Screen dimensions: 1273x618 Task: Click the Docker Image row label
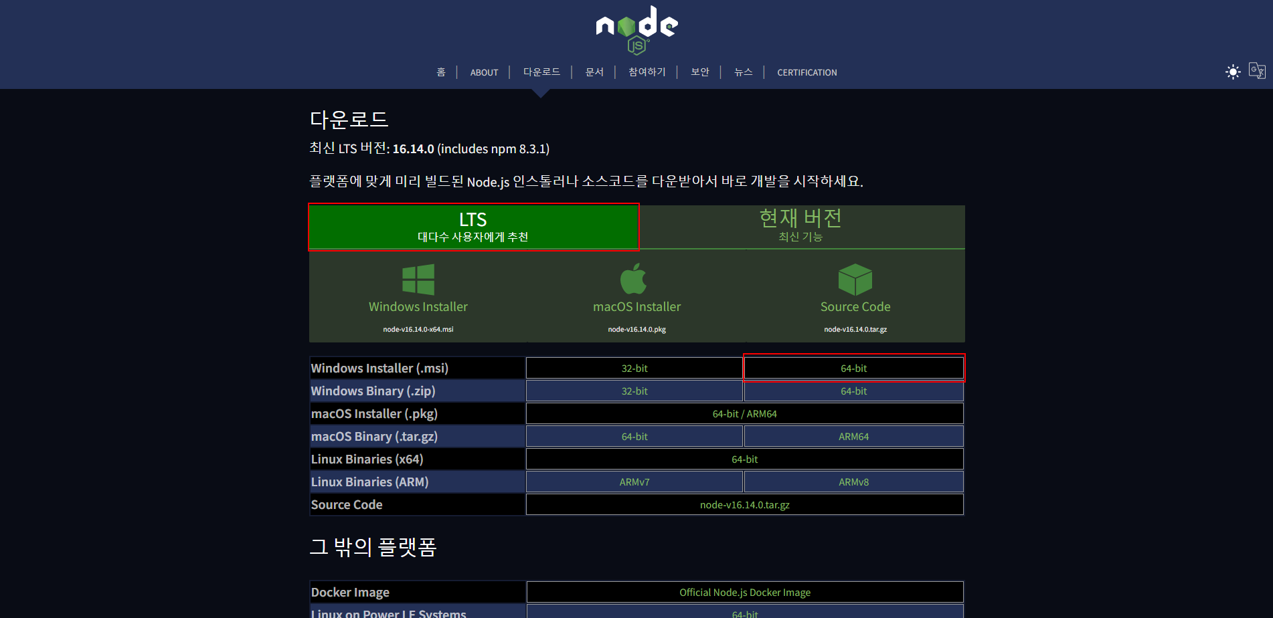tap(350, 593)
